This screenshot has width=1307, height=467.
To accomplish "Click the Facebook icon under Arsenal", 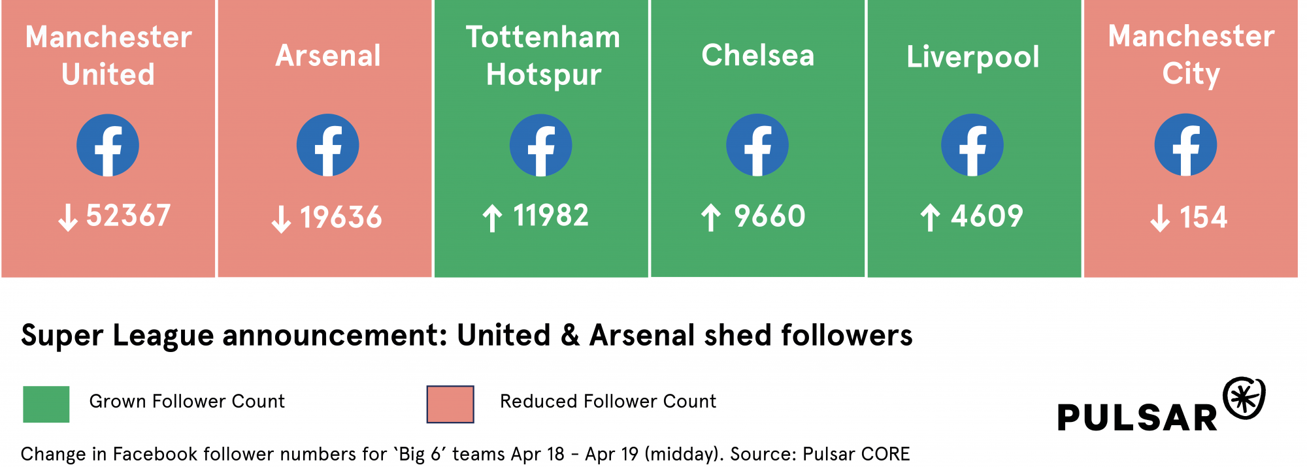I will pyautogui.click(x=327, y=146).
